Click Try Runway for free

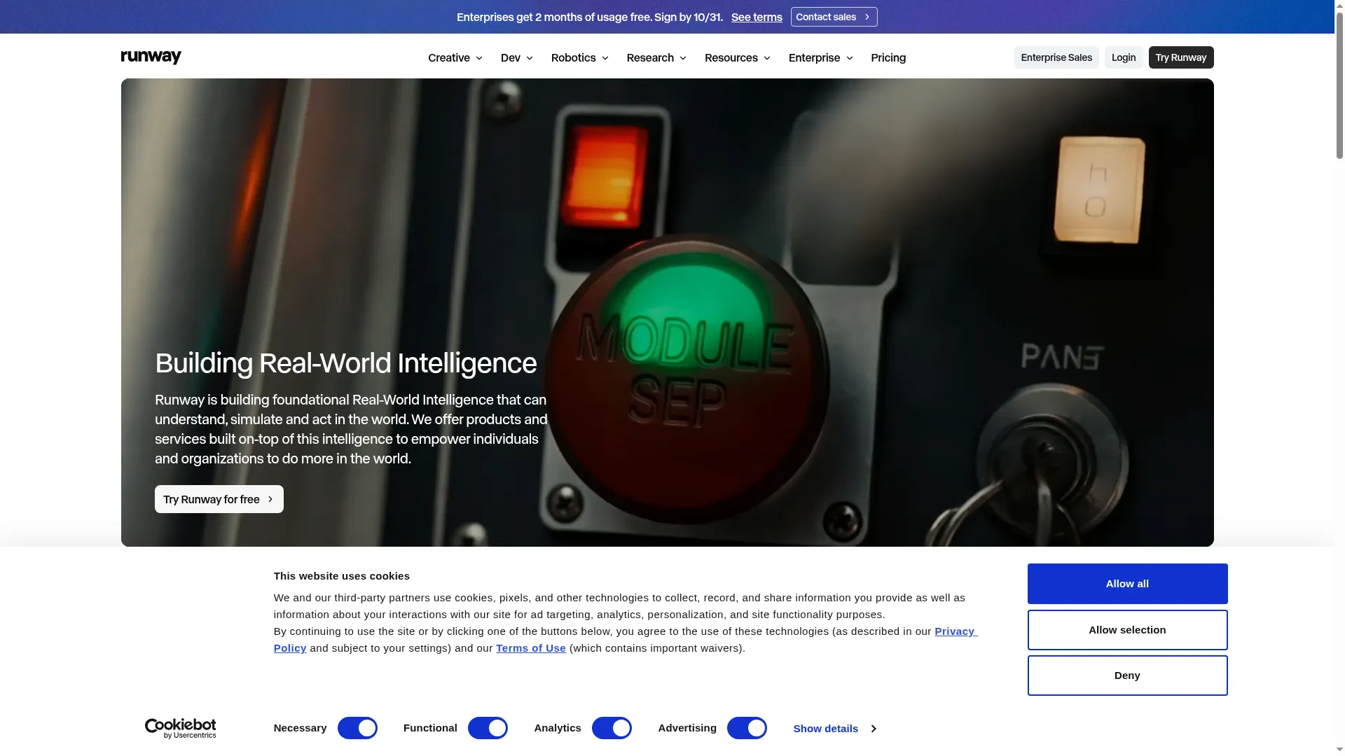pyautogui.click(x=219, y=499)
